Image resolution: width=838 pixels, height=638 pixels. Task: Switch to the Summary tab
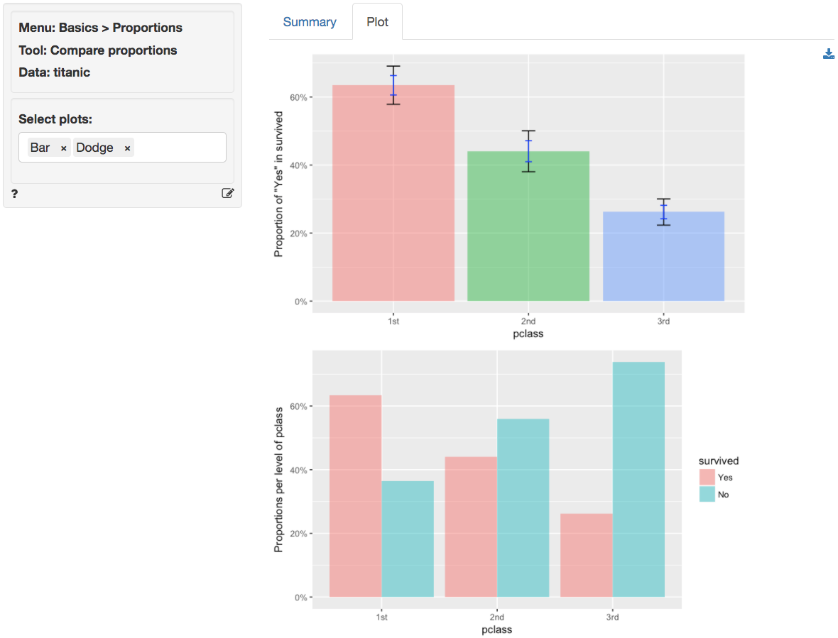(310, 22)
